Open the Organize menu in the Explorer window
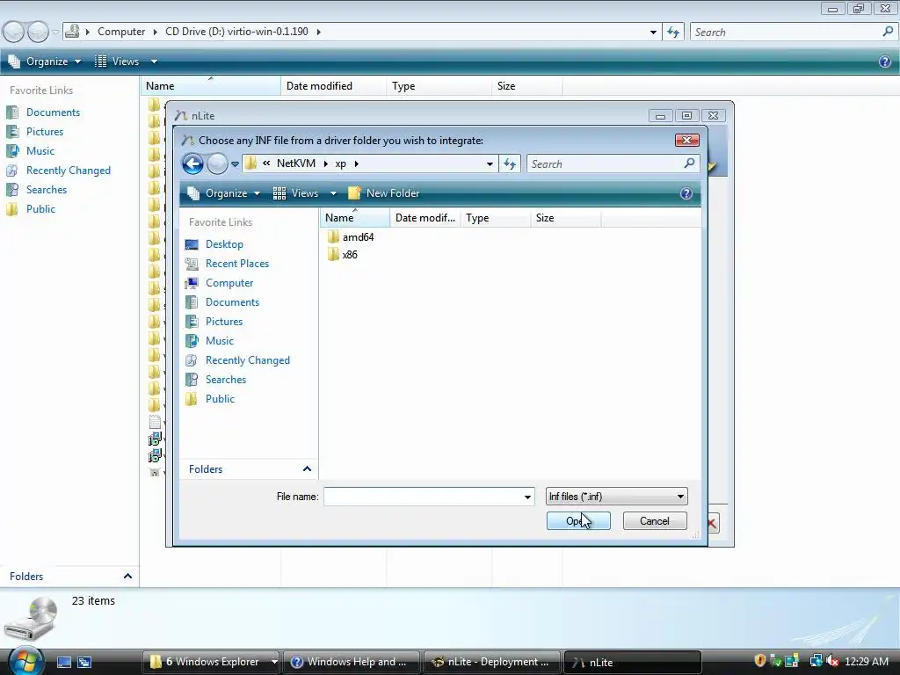The width and height of the screenshot is (900, 675). tap(45, 62)
